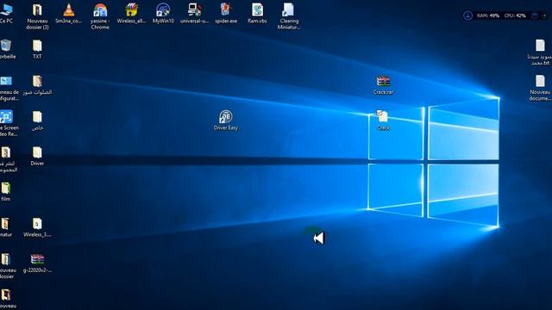Select the Crack folder icon
The width and height of the screenshot is (552, 310).
383,121
